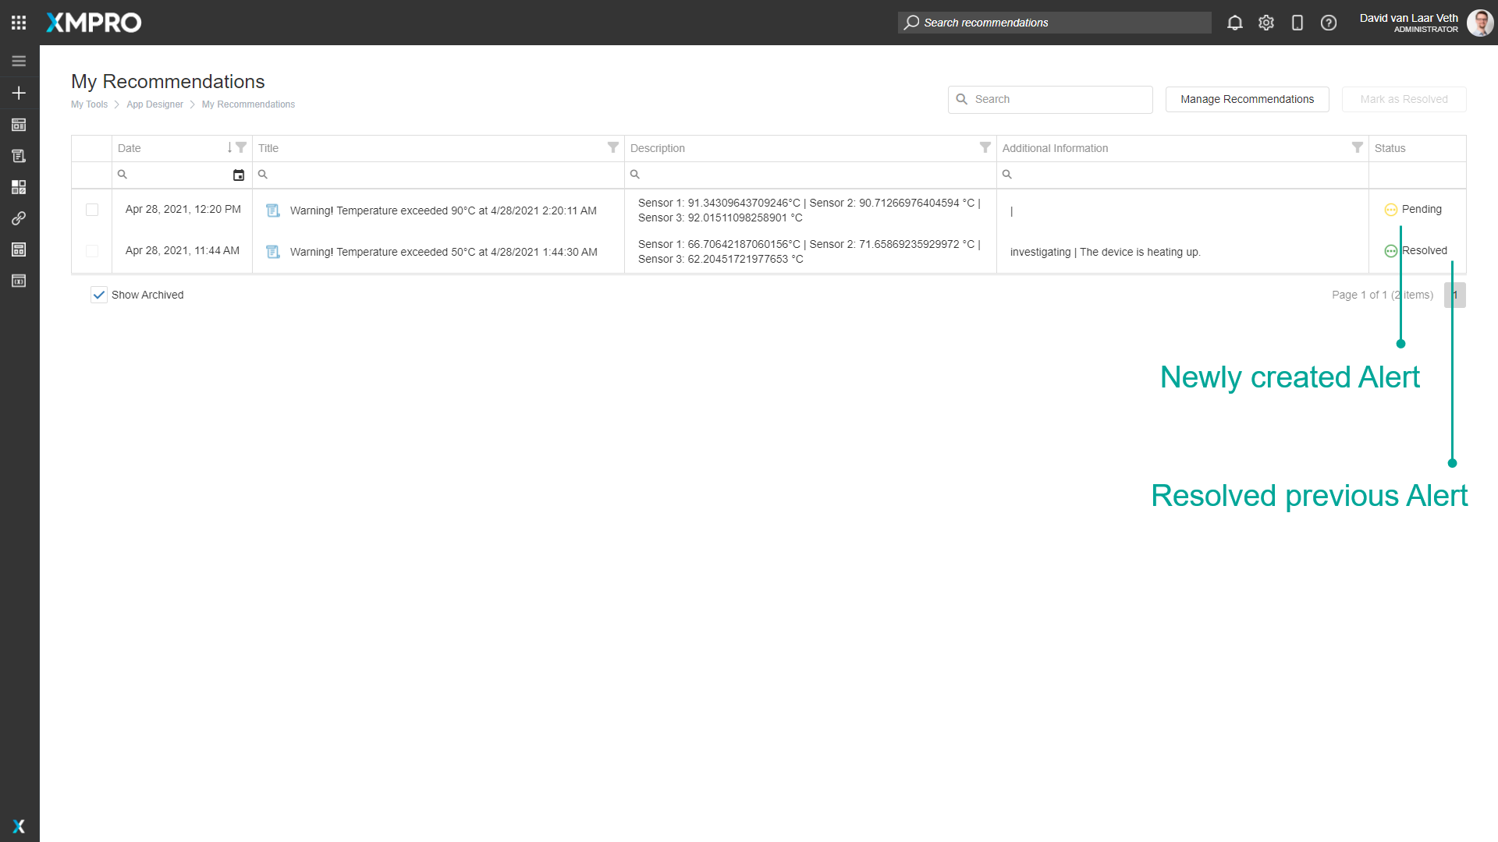Select the checkbox for the Pending recommendation
Viewport: 1498px width, 842px height.
(x=91, y=210)
